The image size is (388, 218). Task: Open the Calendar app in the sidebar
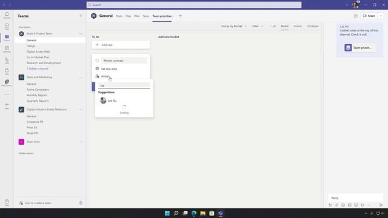(x=7, y=49)
